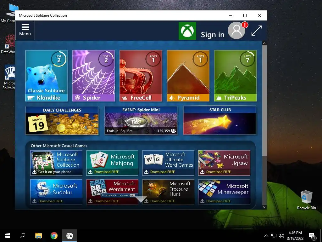
Task: Open File Explorer from taskbar
Action: (38, 236)
